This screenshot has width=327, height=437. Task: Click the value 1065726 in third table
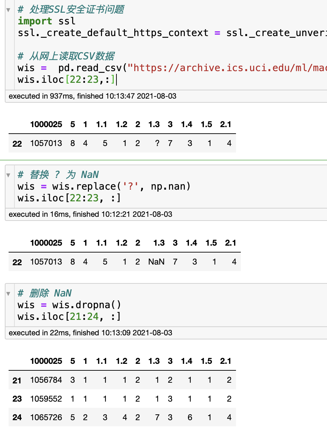point(46,417)
